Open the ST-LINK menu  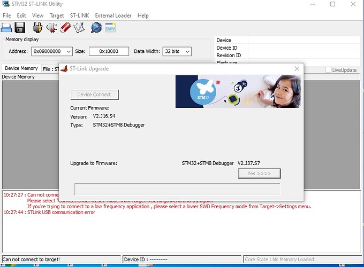79,15
